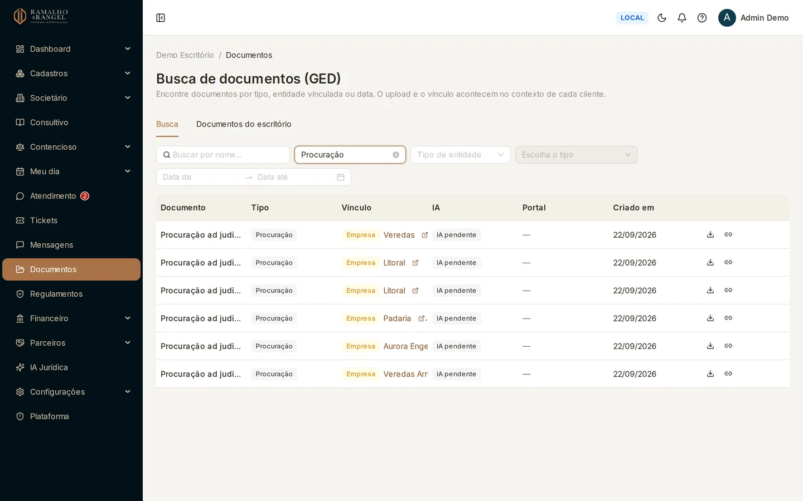Click the Configurações gear icon
The width and height of the screenshot is (803, 501).
(x=20, y=392)
